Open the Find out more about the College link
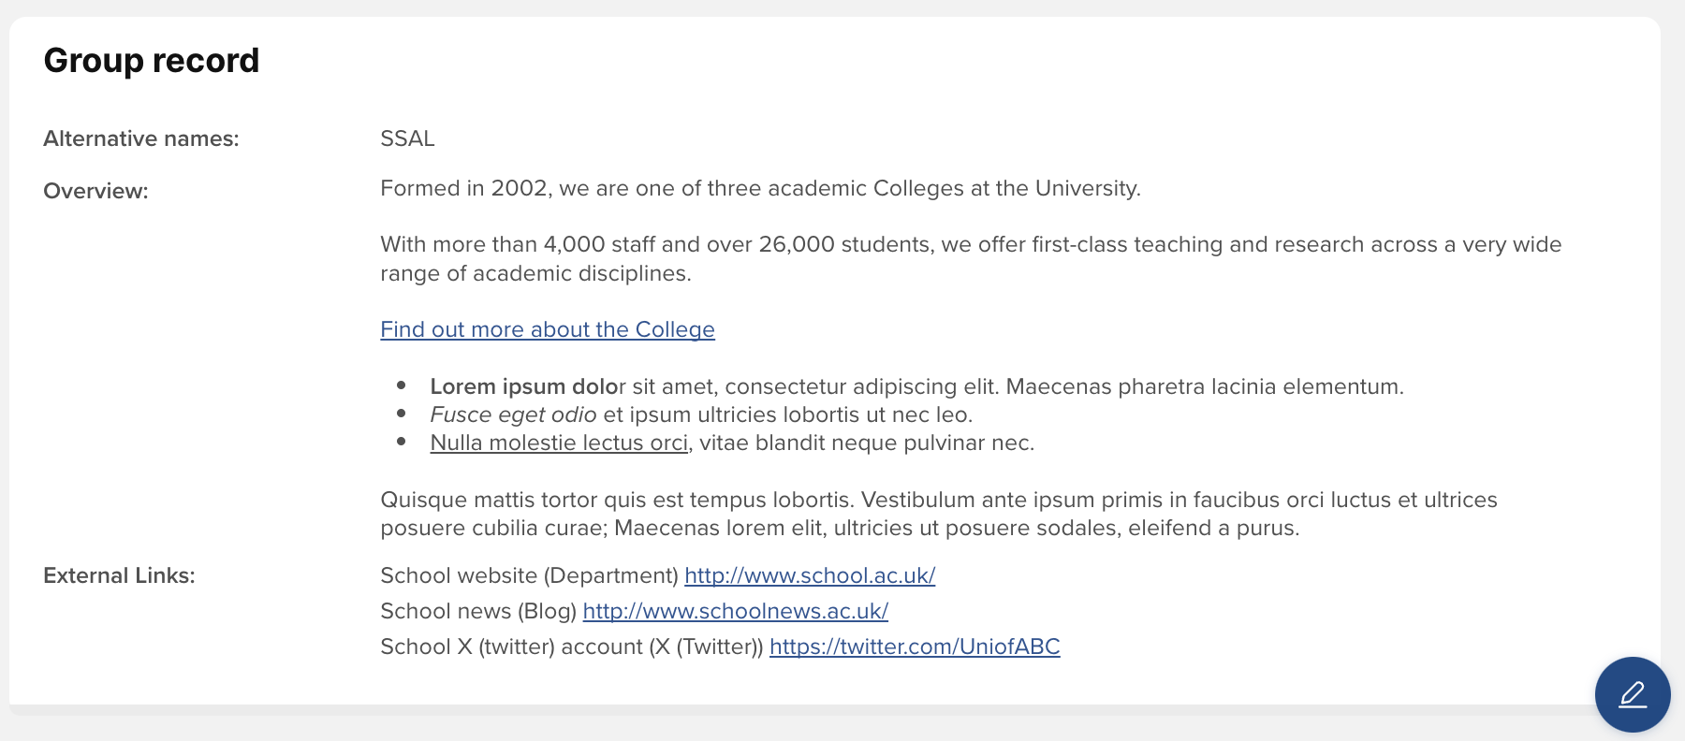This screenshot has width=1685, height=741. coord(547,329)
